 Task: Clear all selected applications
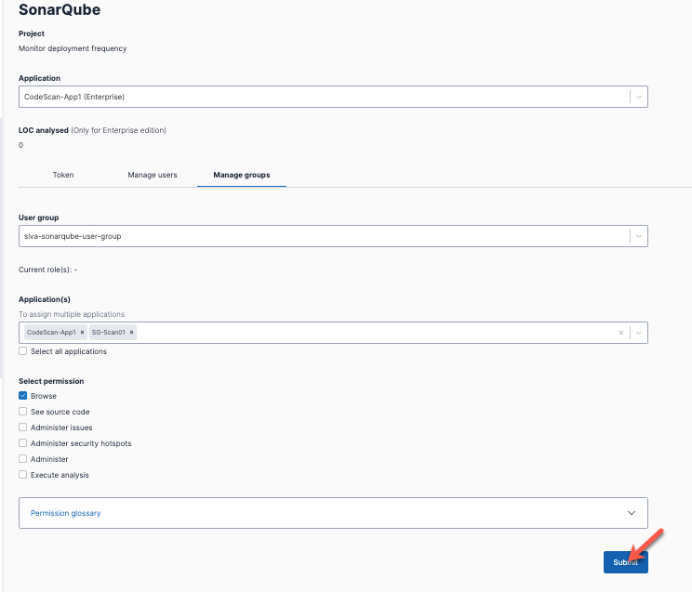(621, 333)
